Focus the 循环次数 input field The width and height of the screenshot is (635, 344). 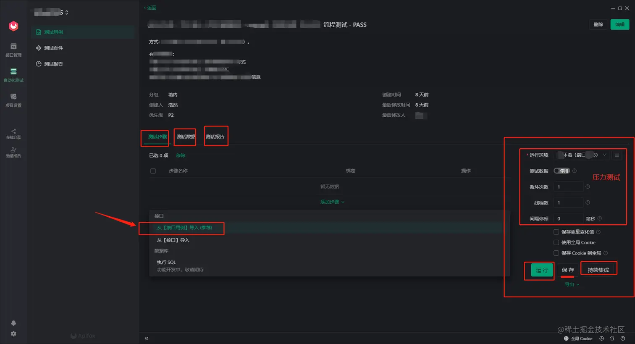568,187
